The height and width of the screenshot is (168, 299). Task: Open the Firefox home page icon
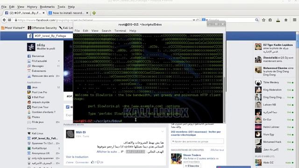(x=286, y=20)
